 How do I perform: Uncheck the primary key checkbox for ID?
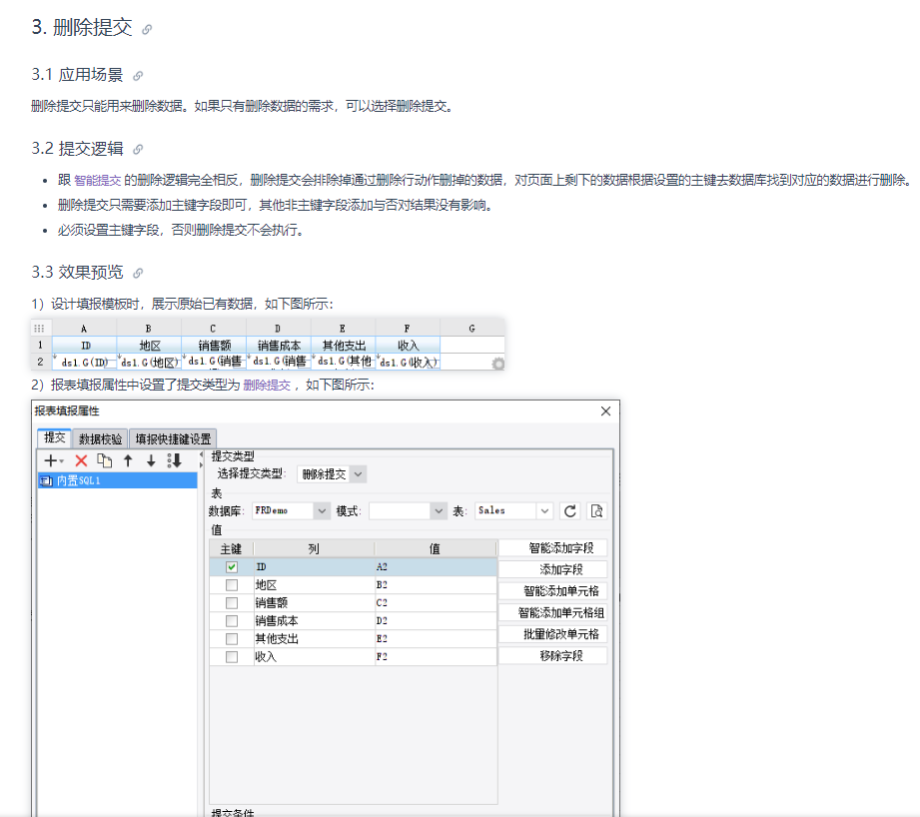232,567
